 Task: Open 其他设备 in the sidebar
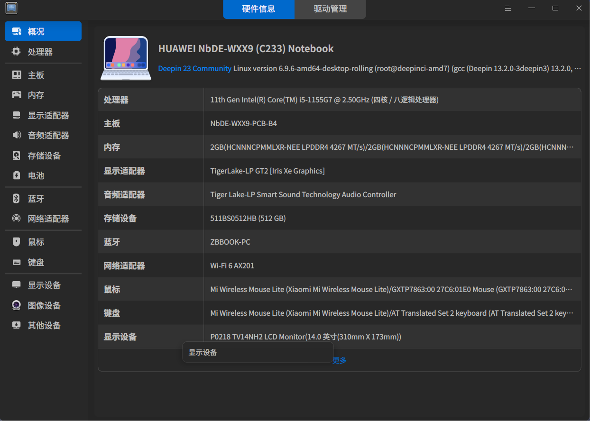tap(43, 325)
